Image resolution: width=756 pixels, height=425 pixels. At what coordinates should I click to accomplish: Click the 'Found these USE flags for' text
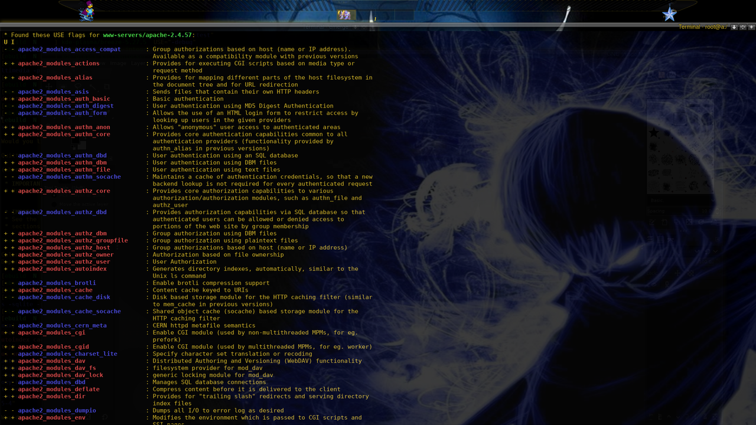(x=55, y=35)
